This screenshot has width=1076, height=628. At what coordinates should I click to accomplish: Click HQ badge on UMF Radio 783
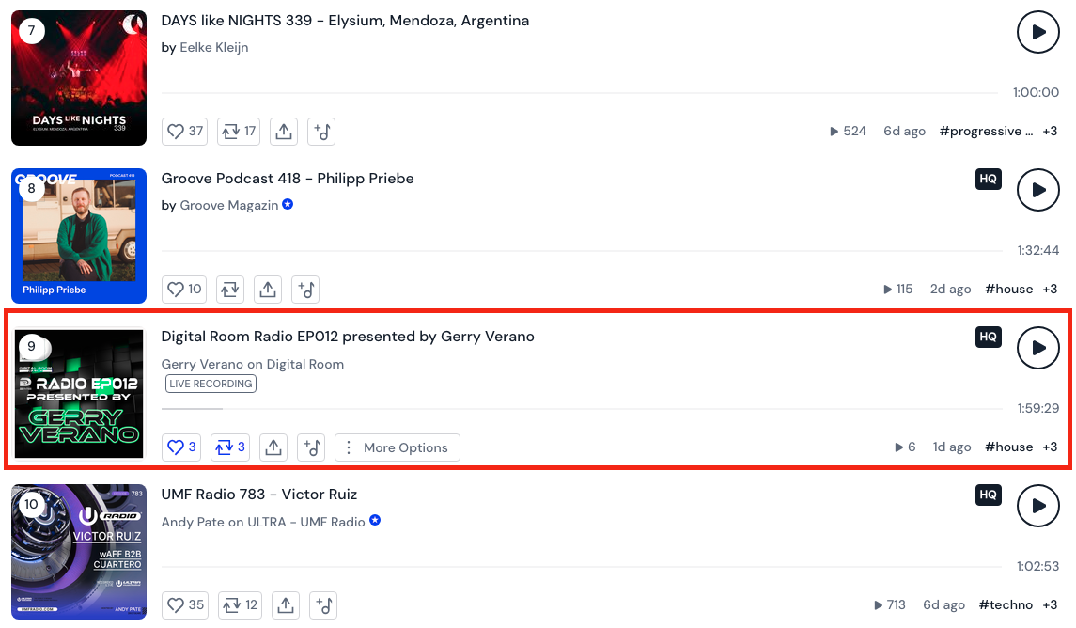tap(989, 495)
